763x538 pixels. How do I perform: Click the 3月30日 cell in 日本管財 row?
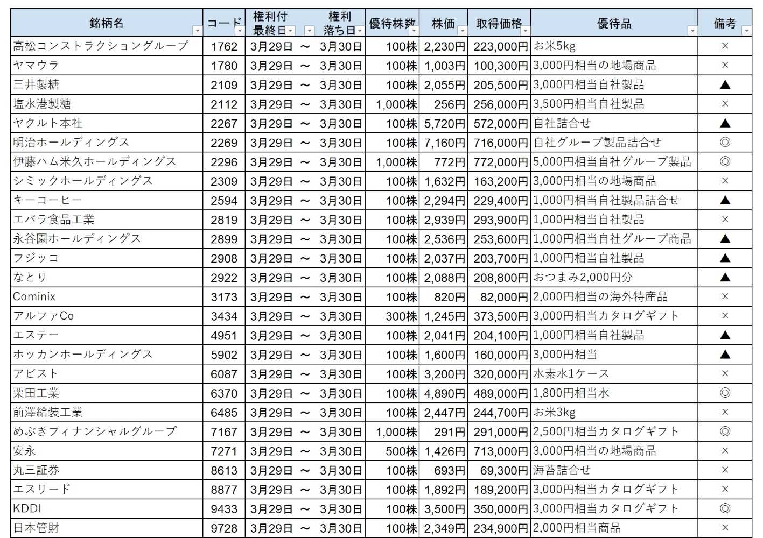[x=341, y=528]
